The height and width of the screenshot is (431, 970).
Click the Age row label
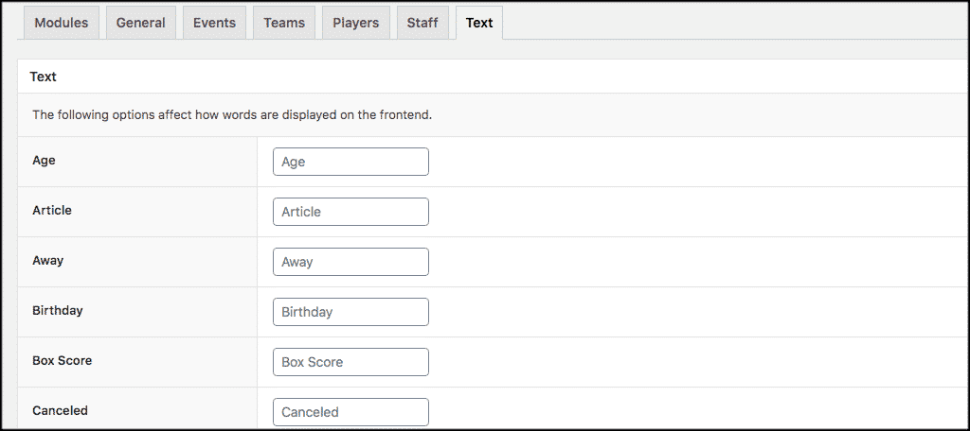[44, 161]
